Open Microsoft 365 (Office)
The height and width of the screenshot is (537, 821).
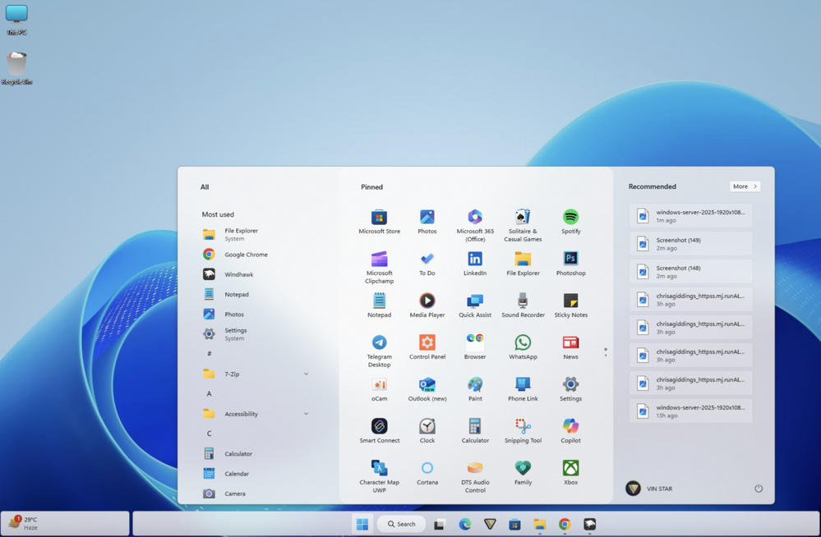(475, 226)
